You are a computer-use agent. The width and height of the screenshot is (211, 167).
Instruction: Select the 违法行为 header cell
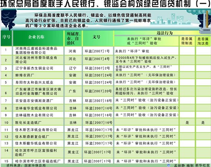pos(165,33)
